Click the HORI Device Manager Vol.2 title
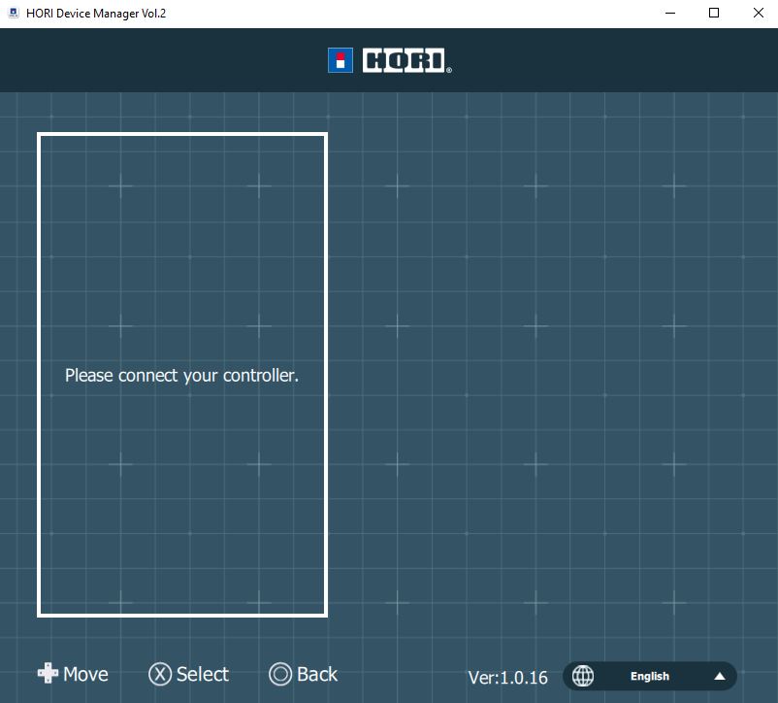 pos(96,14)
